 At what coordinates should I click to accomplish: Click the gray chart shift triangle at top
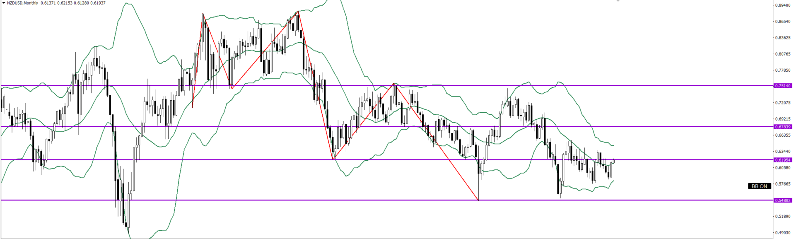point(618,1)
